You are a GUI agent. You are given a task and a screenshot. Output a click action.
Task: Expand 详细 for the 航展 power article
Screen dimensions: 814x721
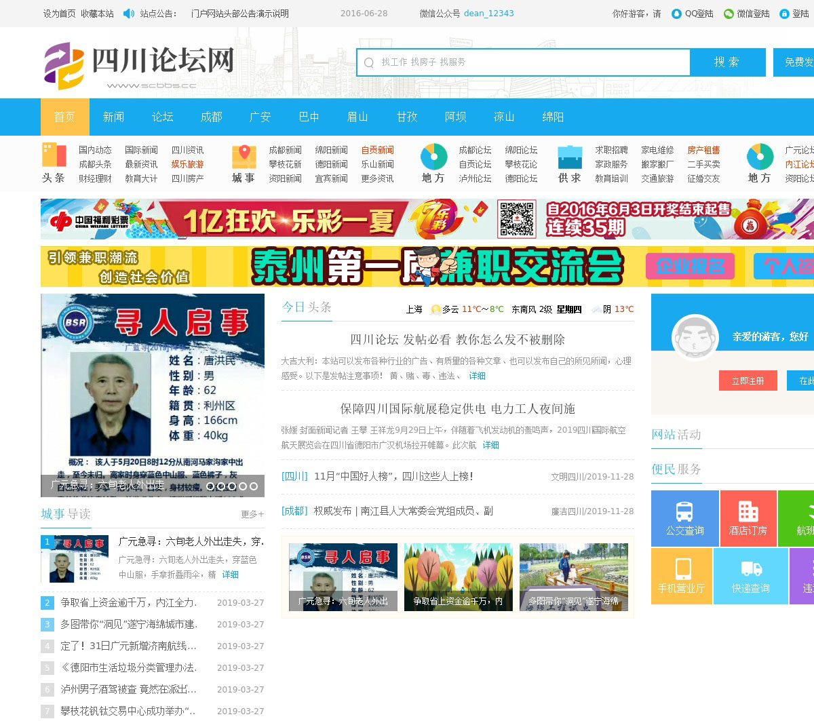pos(490,446)
